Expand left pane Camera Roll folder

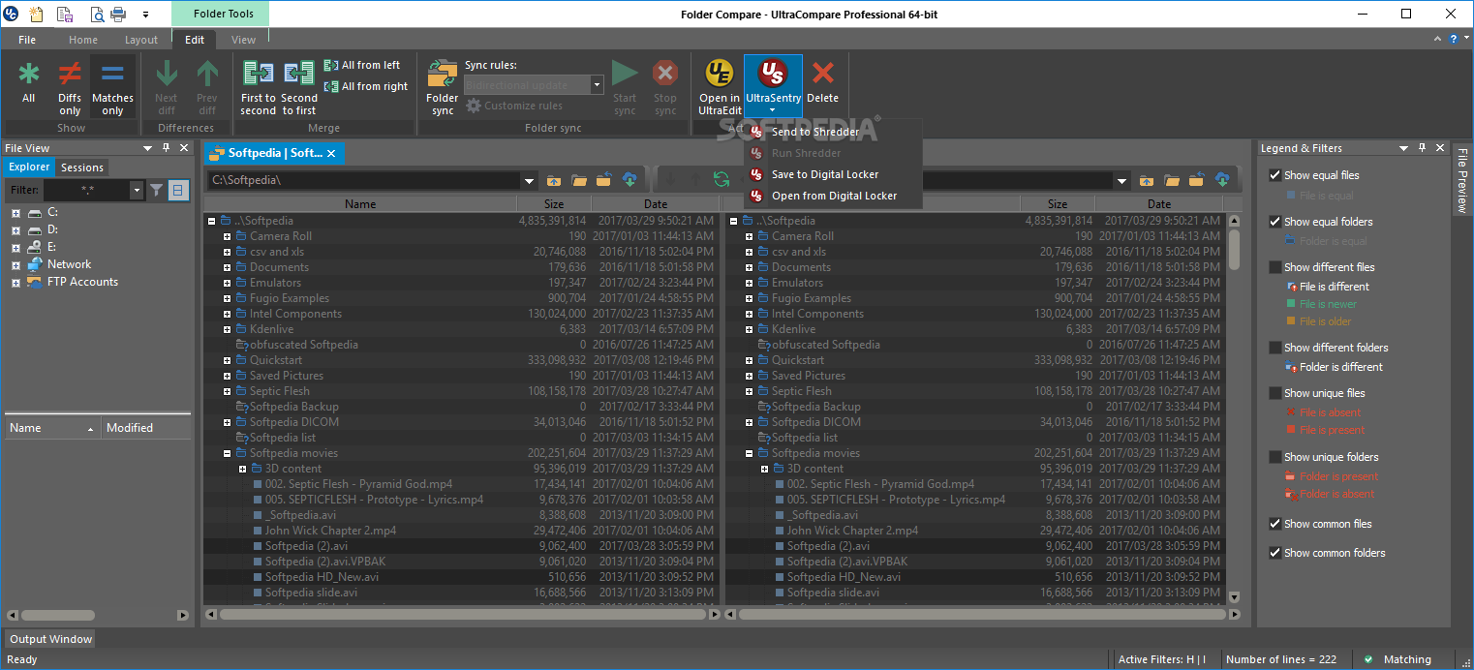[x=228, y=236]
